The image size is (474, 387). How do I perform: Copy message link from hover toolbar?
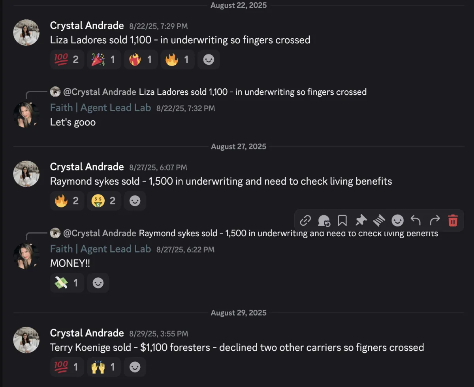(305, 220)
